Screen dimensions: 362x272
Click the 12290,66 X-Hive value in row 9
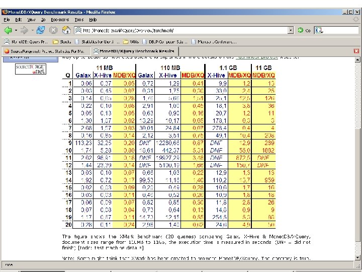(x=168, y=143)
